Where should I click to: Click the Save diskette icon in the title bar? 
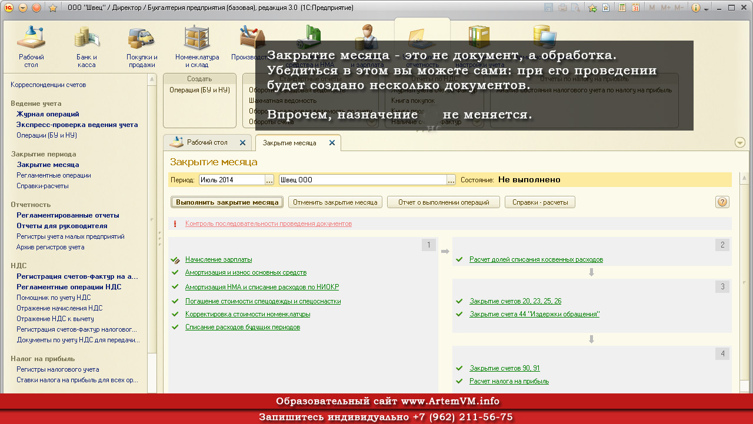click(x=549, y=8)
